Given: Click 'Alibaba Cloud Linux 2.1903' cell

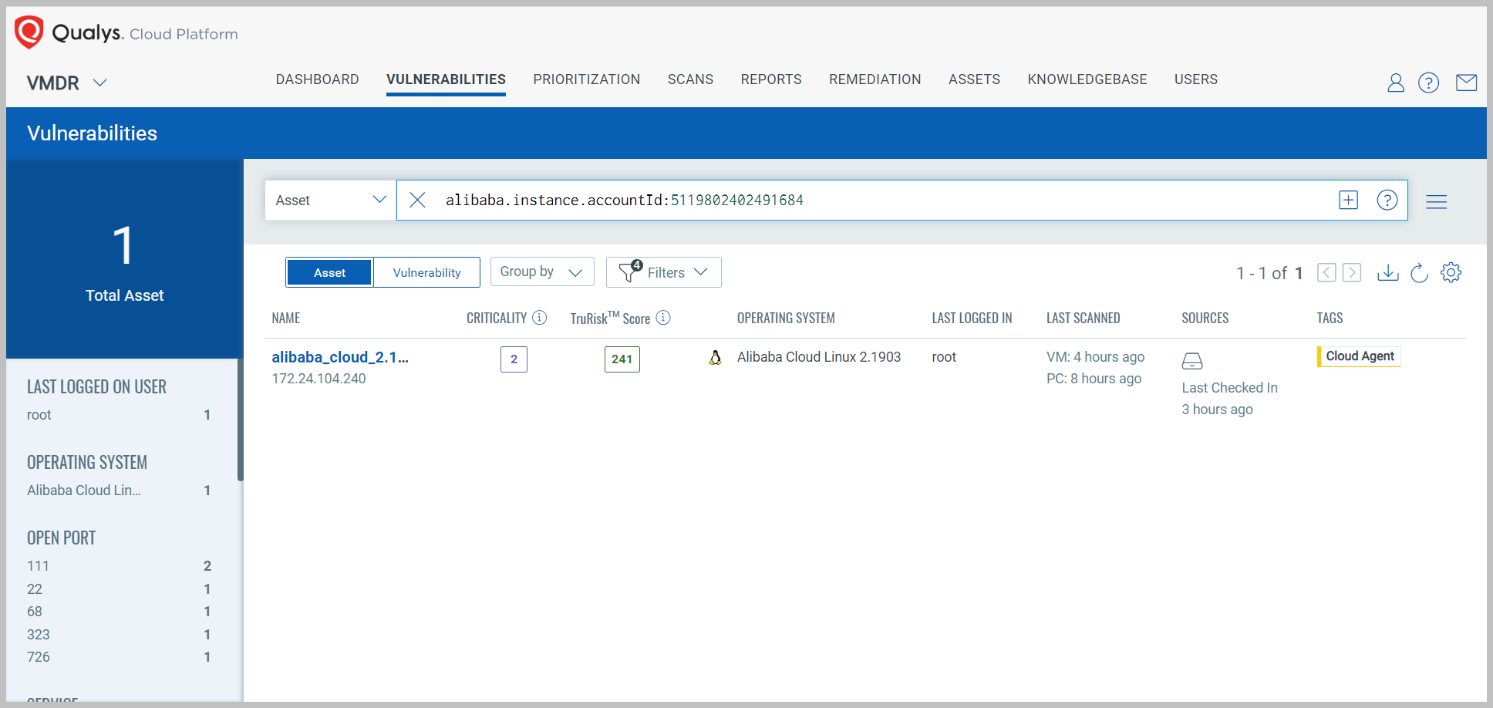Looking at the screenshot, I should 819,357.
